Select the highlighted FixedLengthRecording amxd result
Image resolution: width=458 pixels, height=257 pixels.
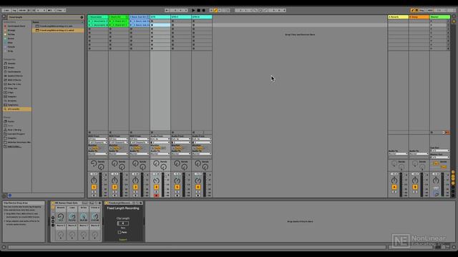coord(58,30)
